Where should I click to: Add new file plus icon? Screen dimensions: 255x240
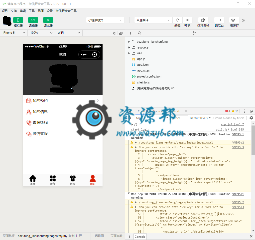[x=130, y=33]
